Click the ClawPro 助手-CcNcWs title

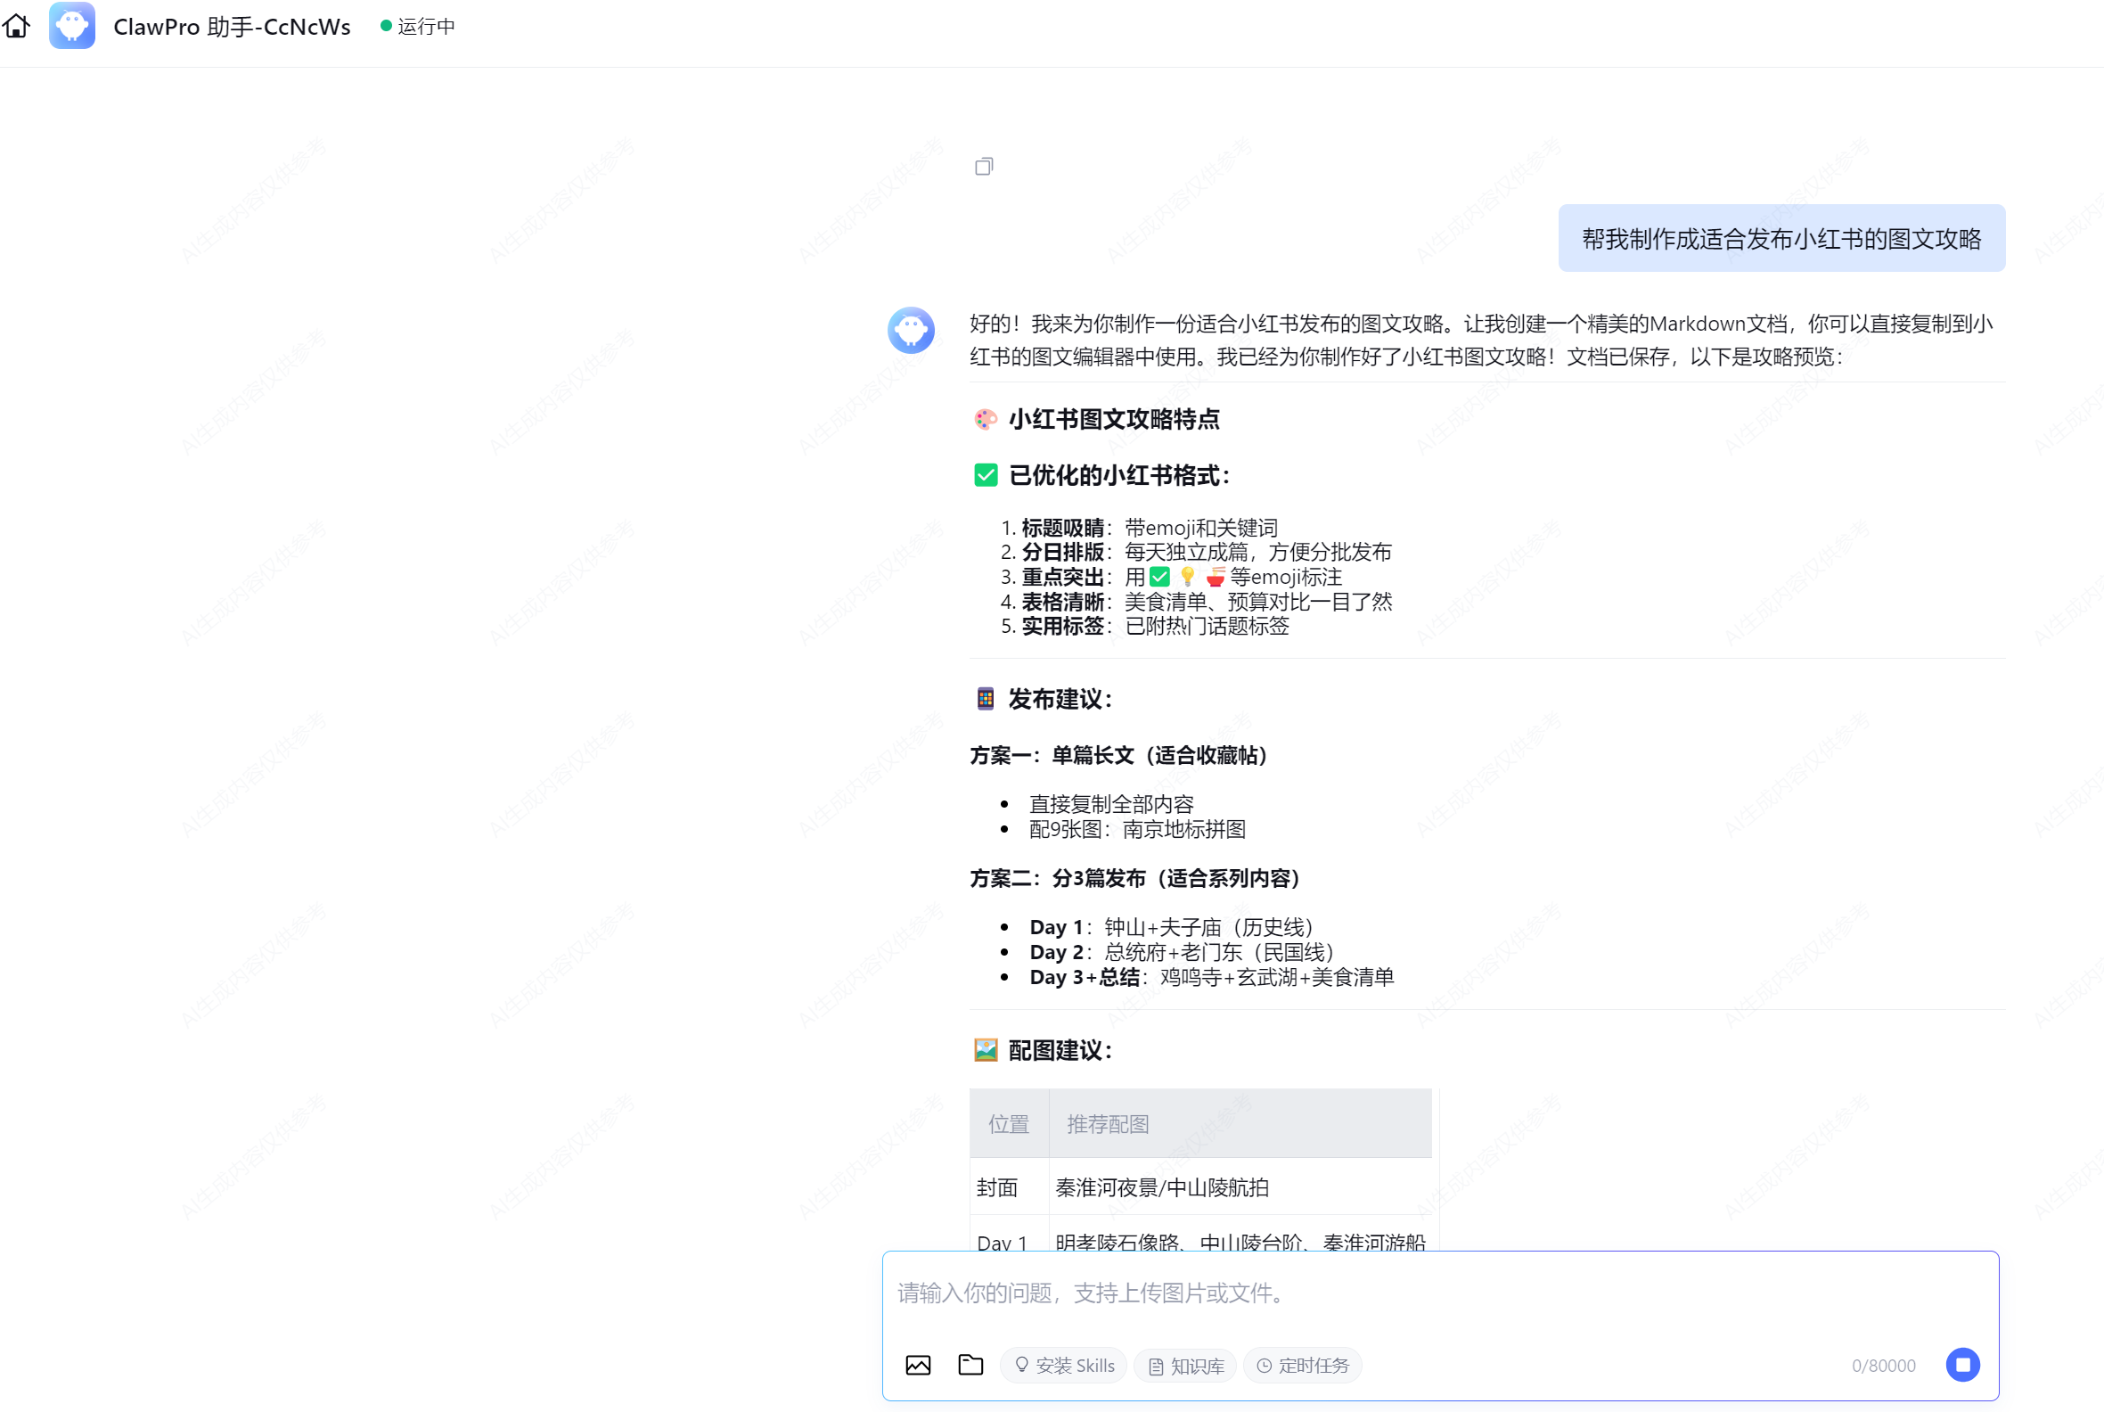[x=232, y=27]
